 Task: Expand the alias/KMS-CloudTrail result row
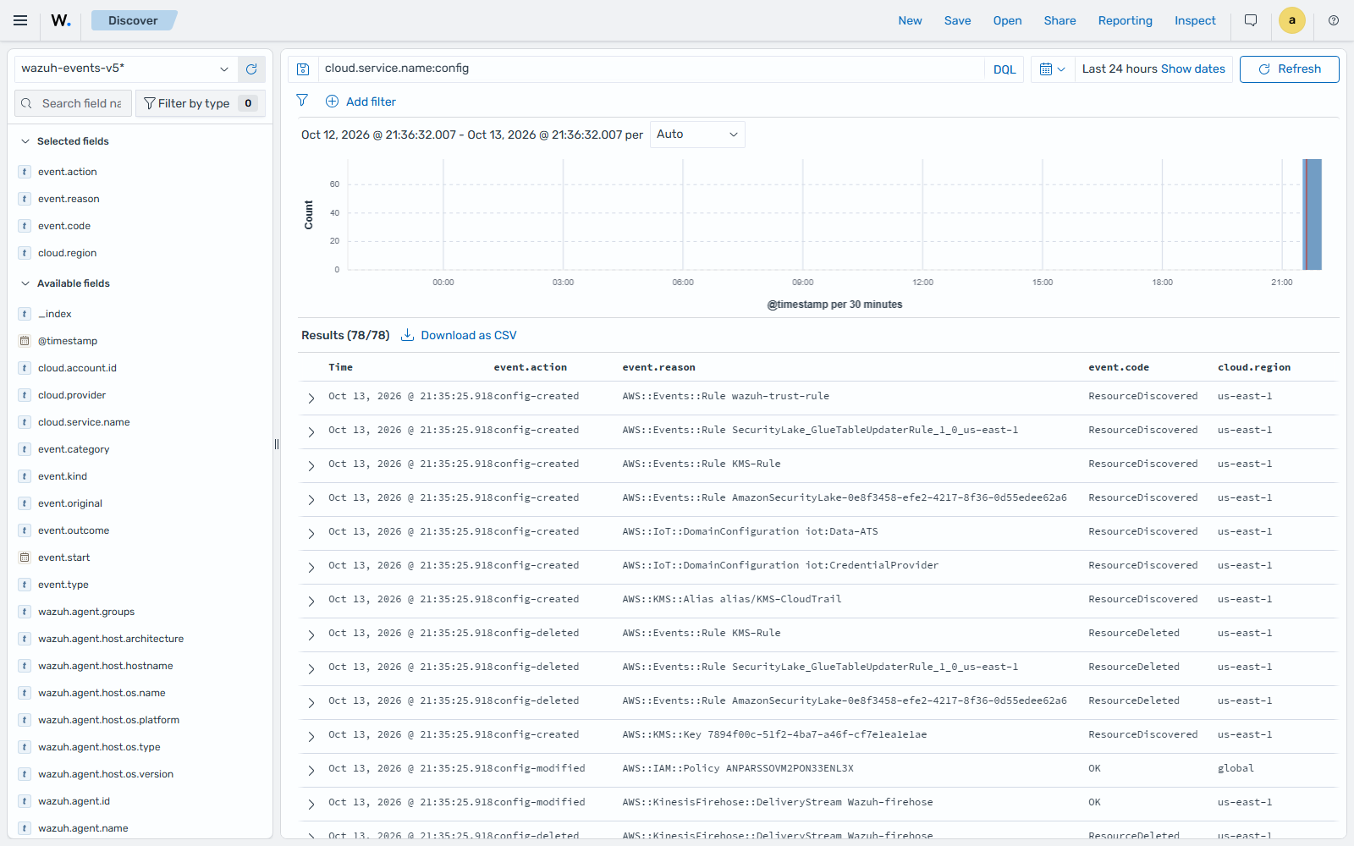(x=311, y=601)
